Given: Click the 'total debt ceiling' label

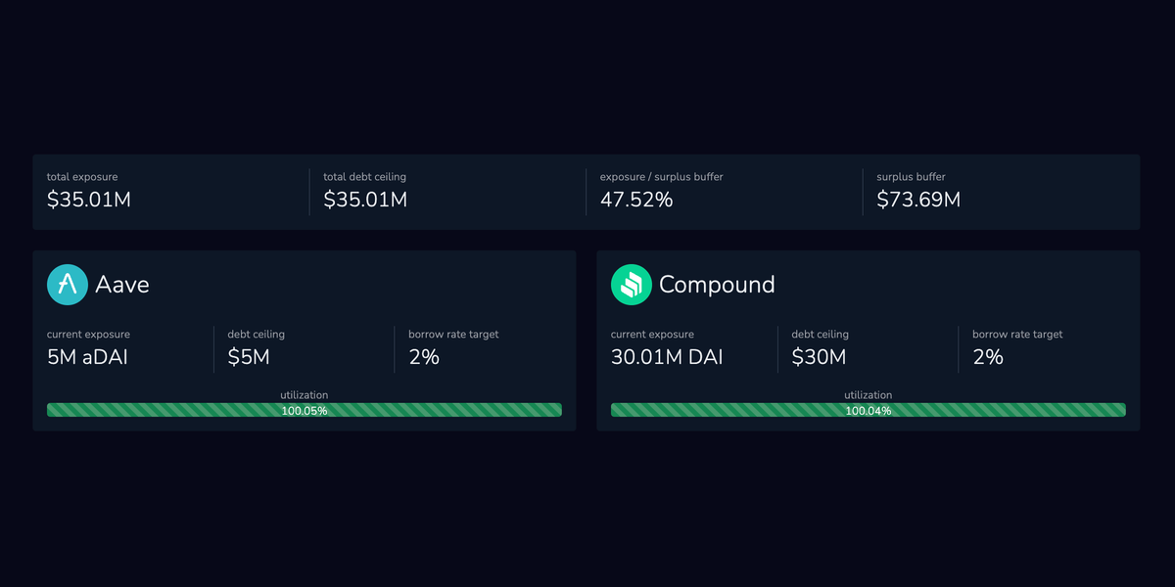Looking at the screenshot, I should [364, 177].
